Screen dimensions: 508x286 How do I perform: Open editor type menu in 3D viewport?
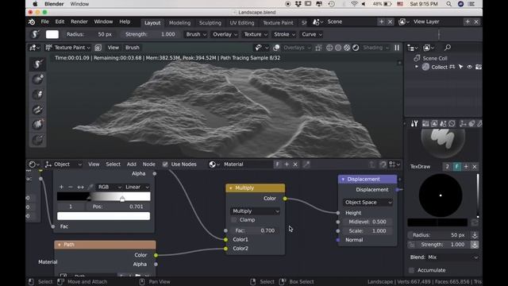coord(34,48)
